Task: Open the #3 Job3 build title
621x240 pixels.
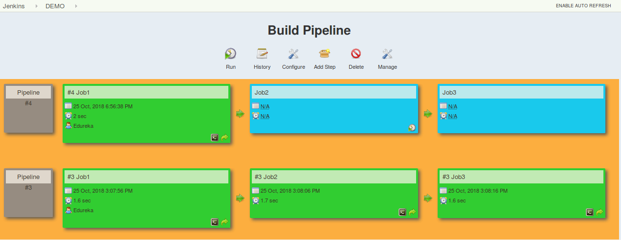Action: 454,177
